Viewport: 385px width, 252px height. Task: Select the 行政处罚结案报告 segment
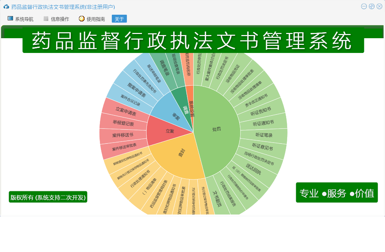click(228, 194)
